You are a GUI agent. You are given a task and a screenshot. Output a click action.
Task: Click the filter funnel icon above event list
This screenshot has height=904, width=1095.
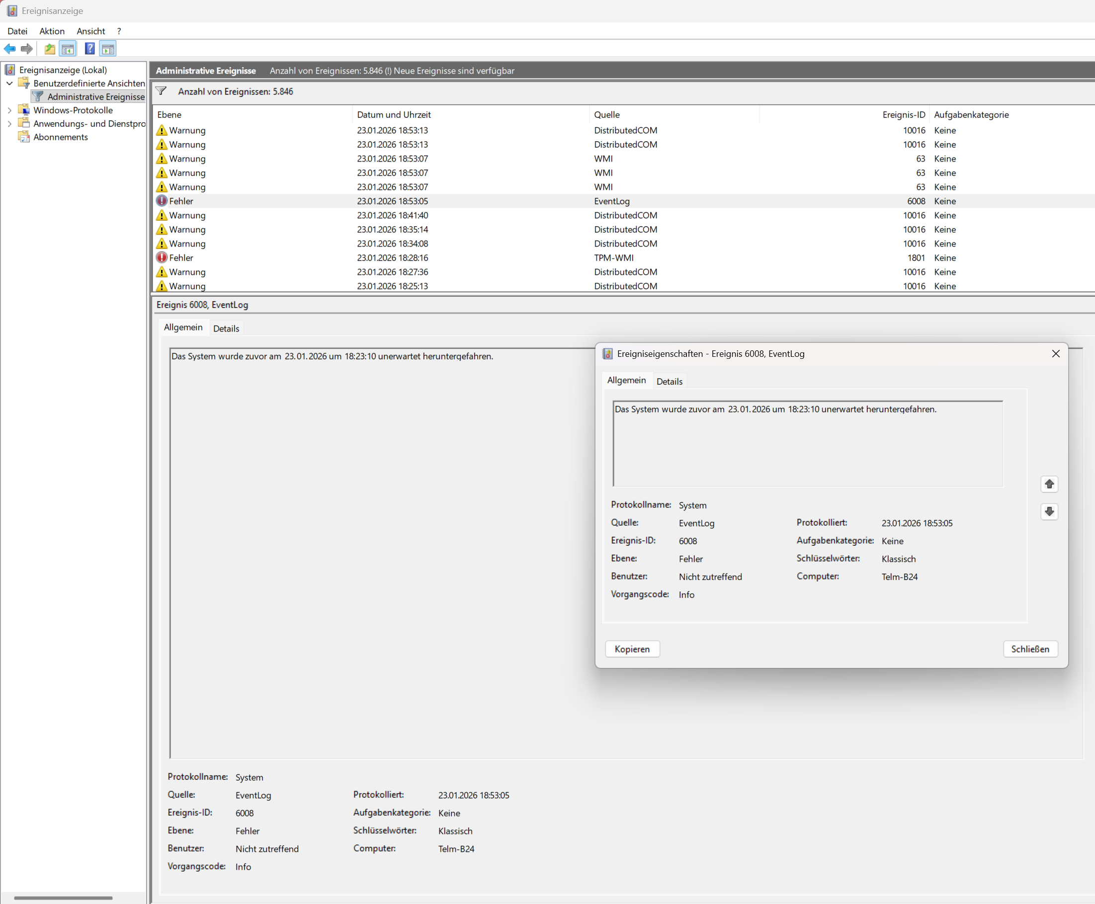tap(162, 91)
